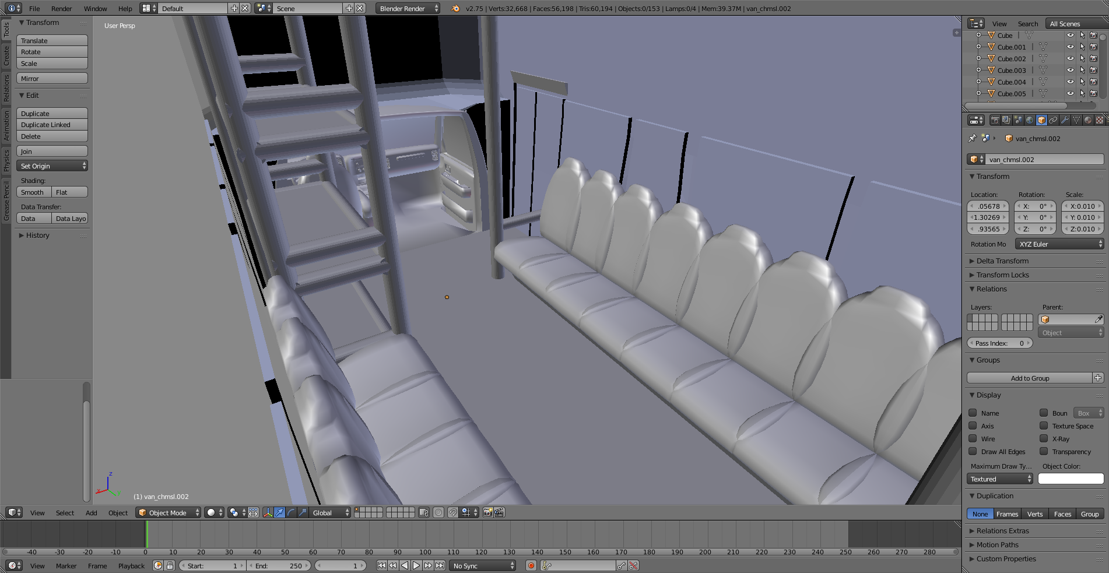Select the Scale manipulator icon
This screenshot has height=573, width=1109.
(x=303, y=512)
